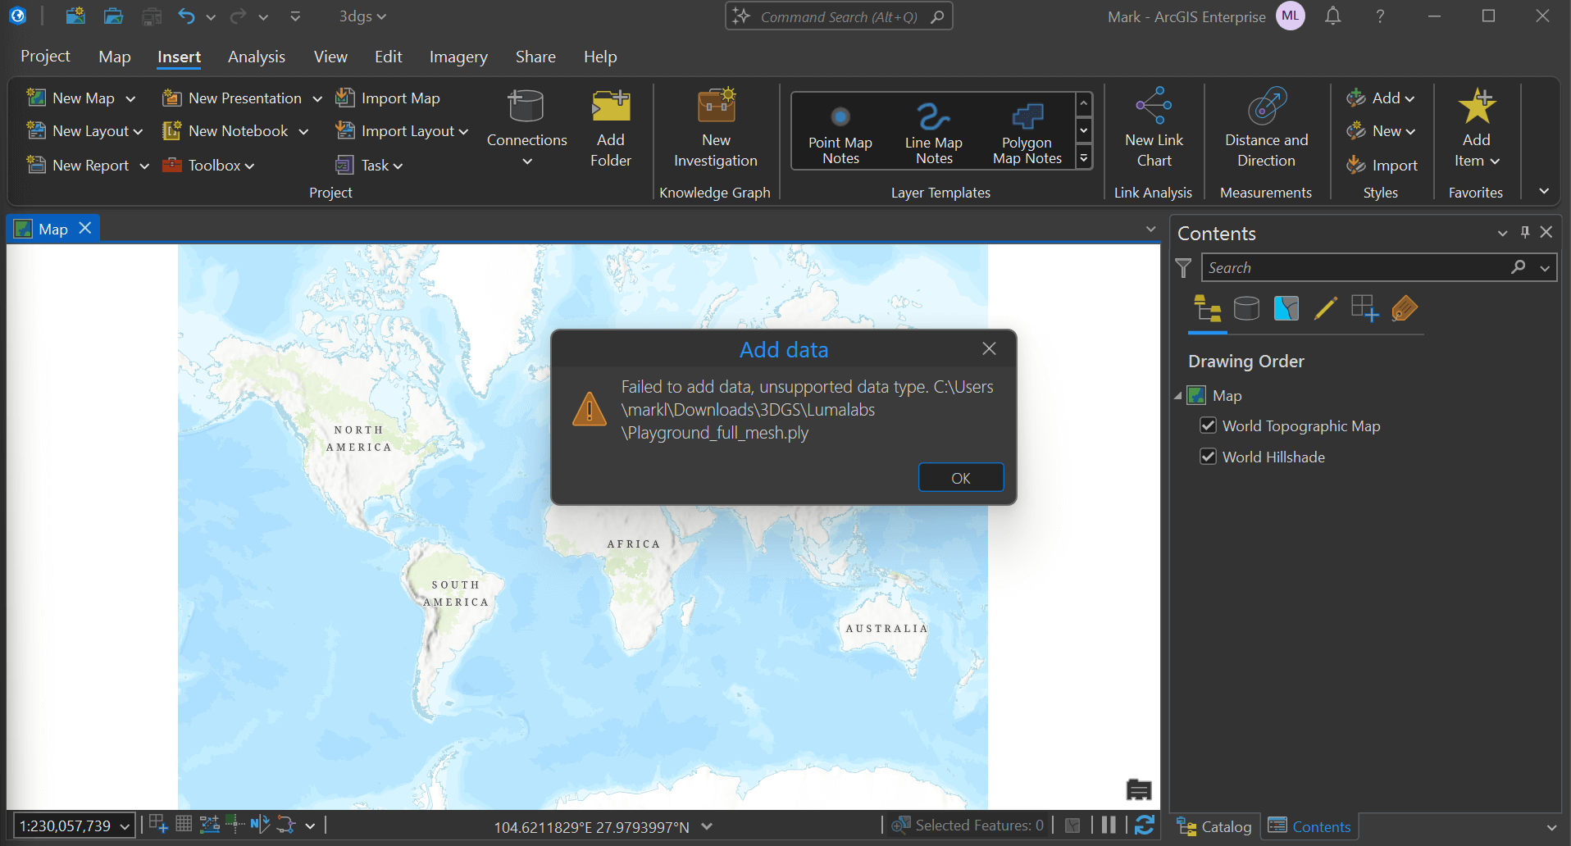Open the Catalog pane tab
The height and width of the screenshot is (846, 1571).
1214,826
